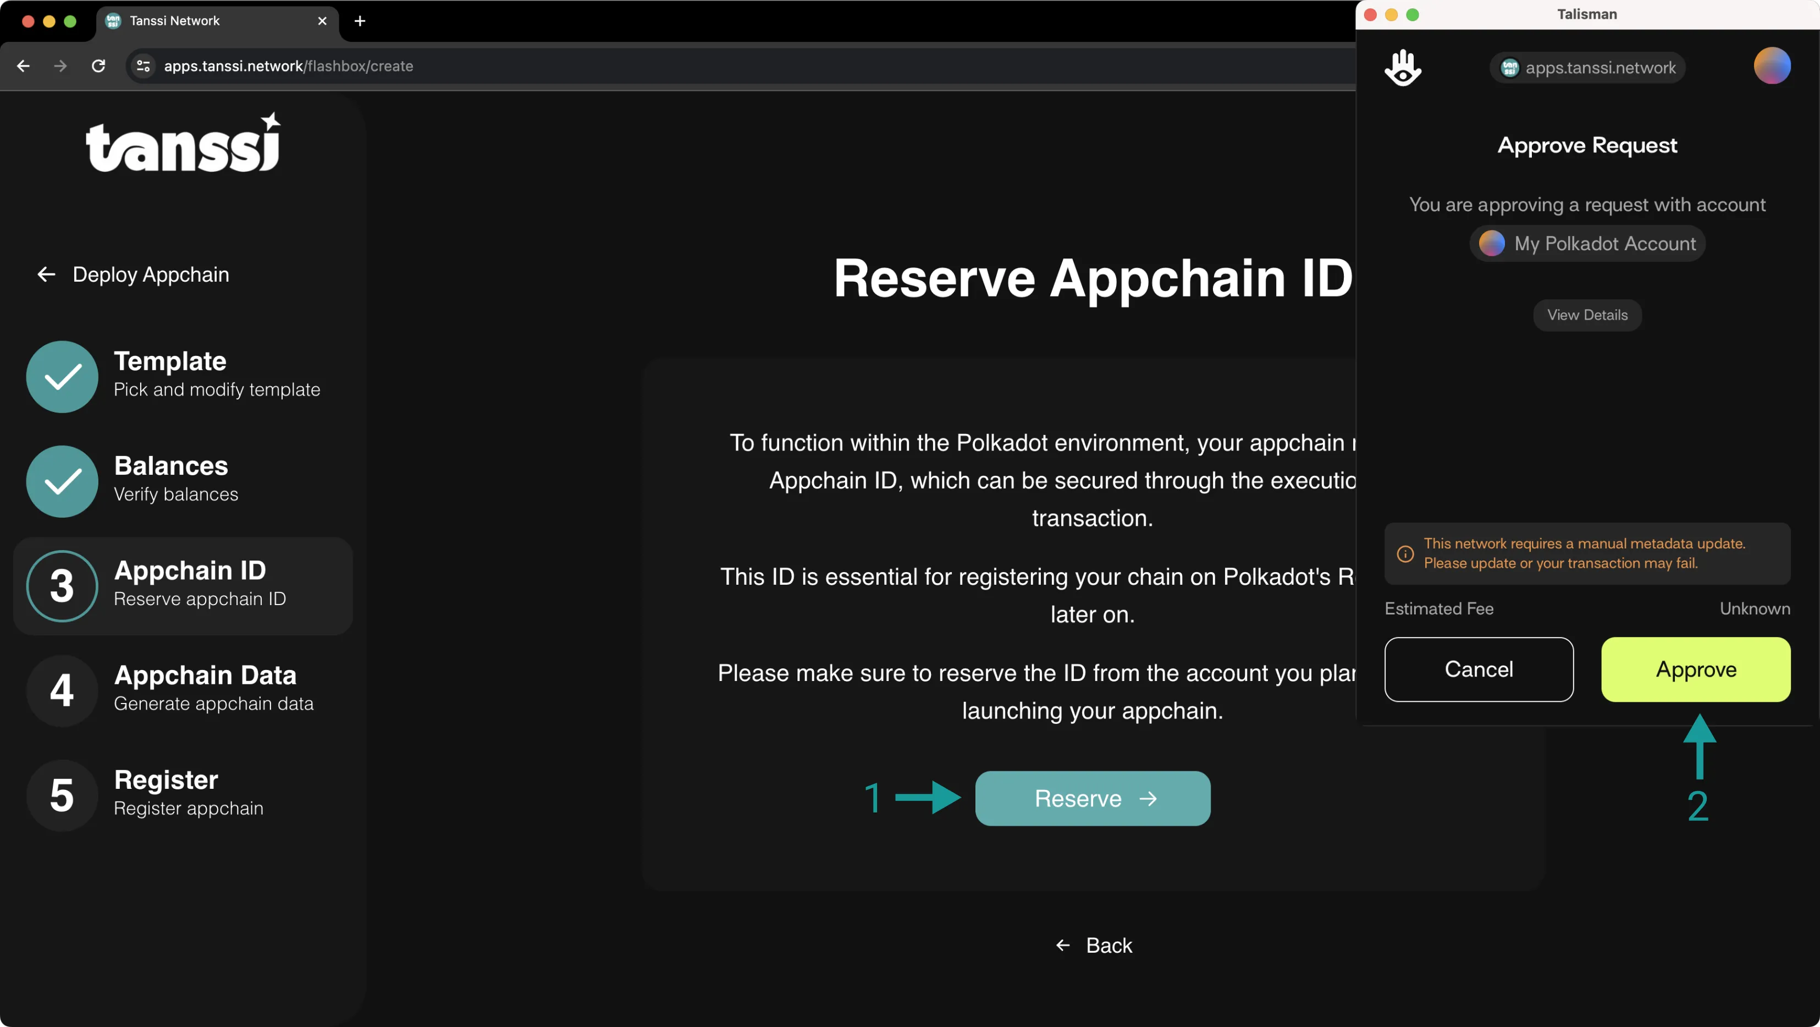This screenshot has width=1820, height=1027.
Task: Click the apps.tanssi.network site icon
Action: (x=1513, y=67)
